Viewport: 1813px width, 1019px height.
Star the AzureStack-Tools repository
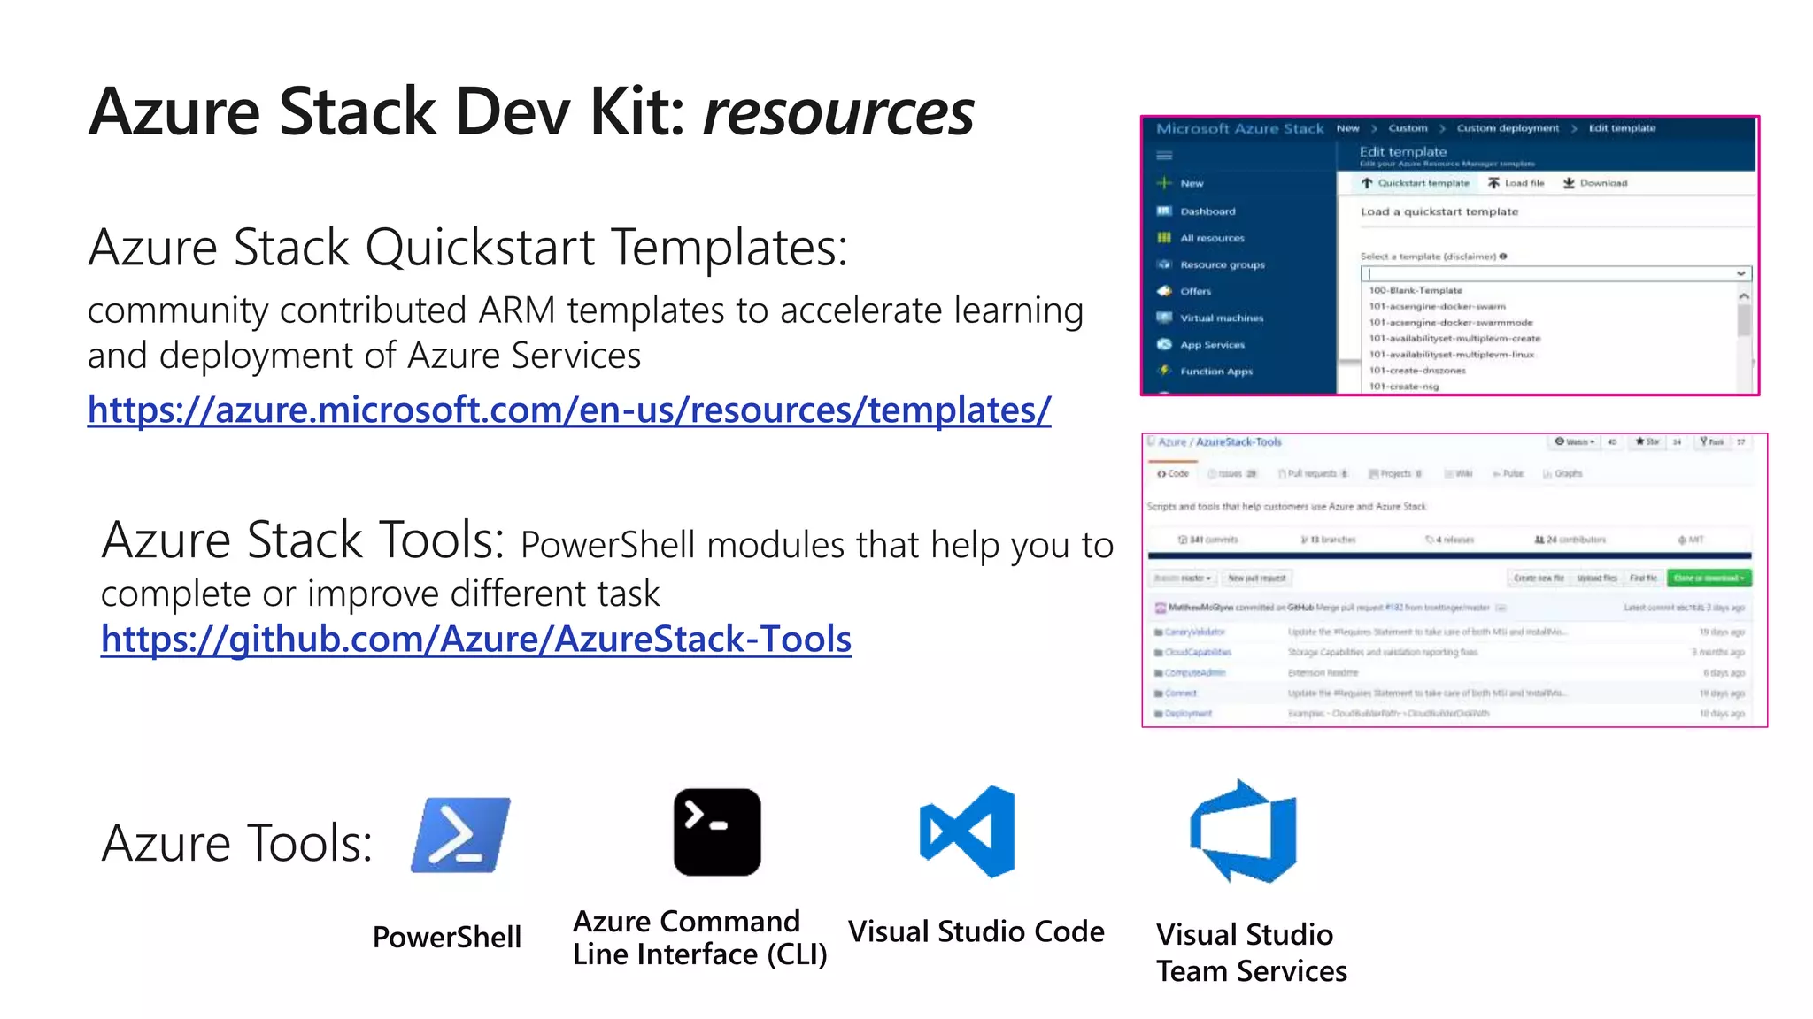1647,441
